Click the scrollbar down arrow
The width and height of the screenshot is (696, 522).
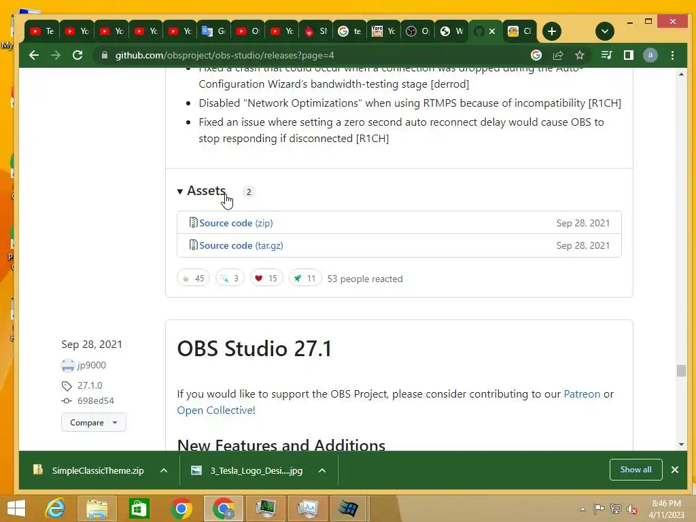[681, 445]
